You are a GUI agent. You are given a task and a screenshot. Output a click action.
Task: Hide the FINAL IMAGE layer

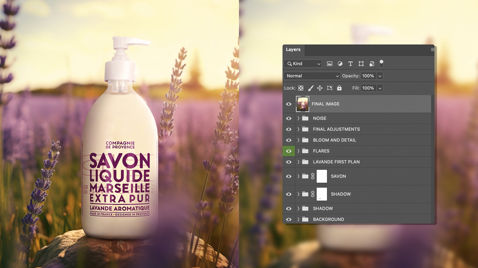click(x=289, y=104)
